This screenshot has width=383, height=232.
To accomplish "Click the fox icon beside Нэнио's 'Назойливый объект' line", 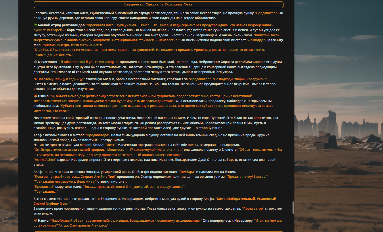I will [x=35, y=221].
